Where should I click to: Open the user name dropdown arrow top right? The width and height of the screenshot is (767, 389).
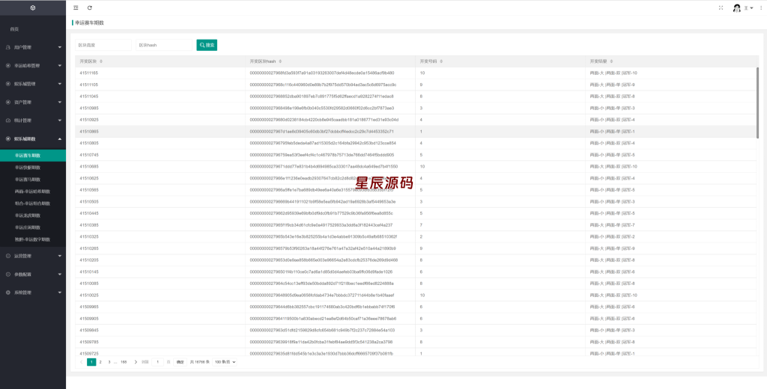tap(751, 7)
